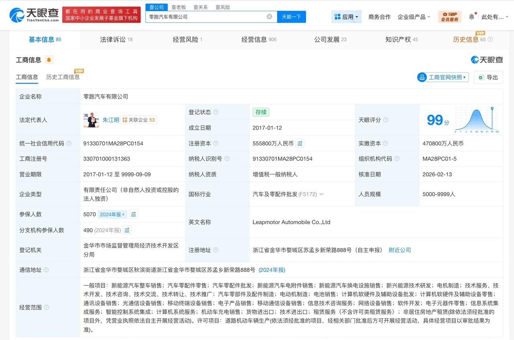Click the apps grid icon on 应用
Screen dimensions: 514x340
pyautogui.click(x=337, y=16)
